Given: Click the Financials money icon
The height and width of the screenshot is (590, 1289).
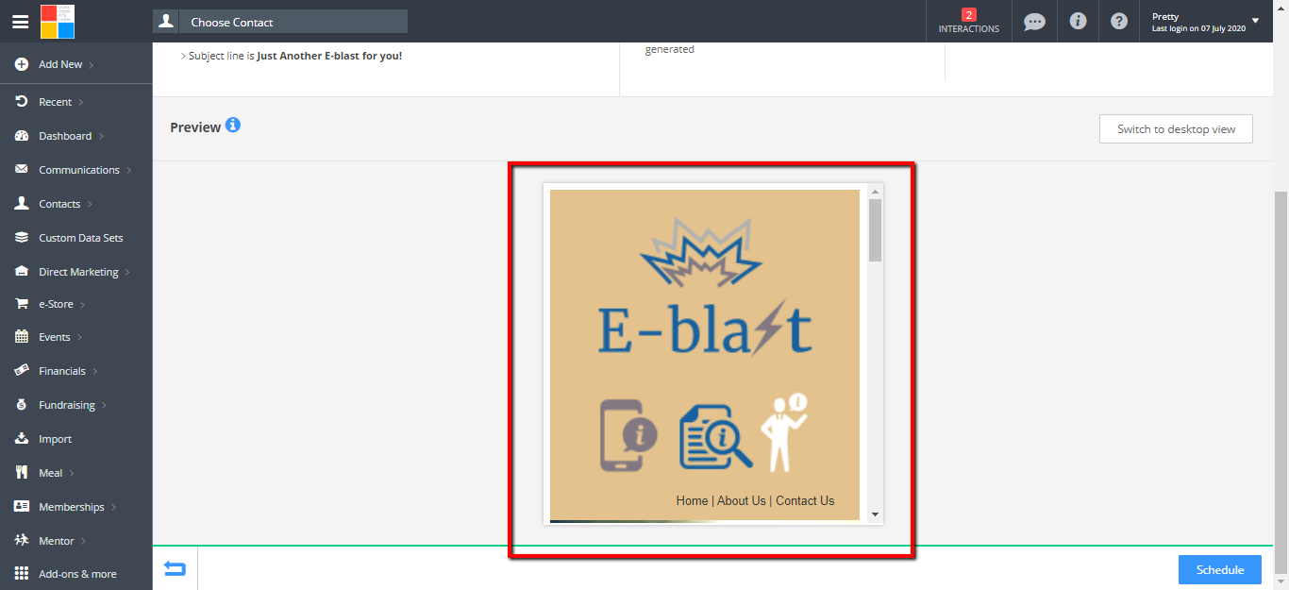Looking at the screenshot, I should (22, 371).
